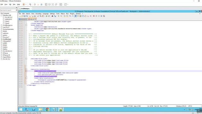The width and height of the screenshot is (202, 114).
Task: Click the VMware Suspend (pause) button
Action: click(x=24, y=4)
